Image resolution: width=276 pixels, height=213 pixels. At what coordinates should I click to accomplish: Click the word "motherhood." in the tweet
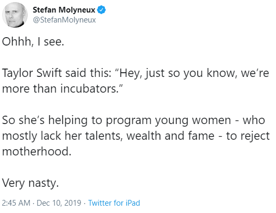[37, 151]
